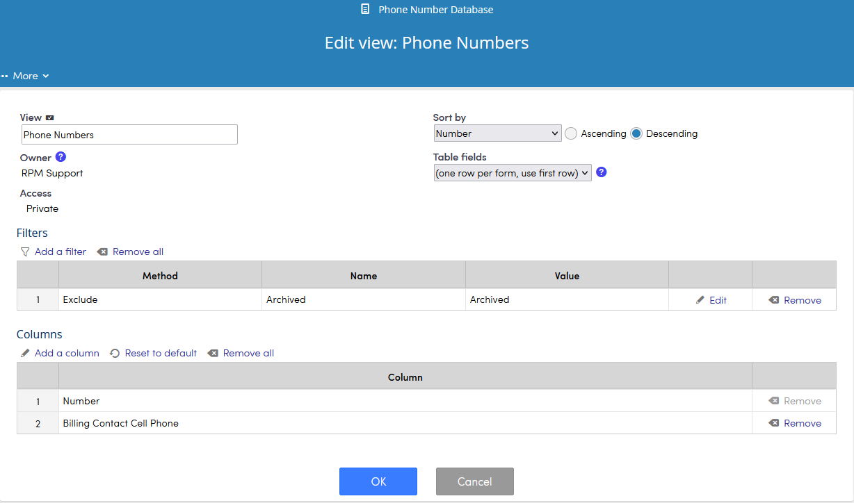This screenshot has height=503, width=854.
Task: Click Remove all in Filters section
Action: [138, 251]
